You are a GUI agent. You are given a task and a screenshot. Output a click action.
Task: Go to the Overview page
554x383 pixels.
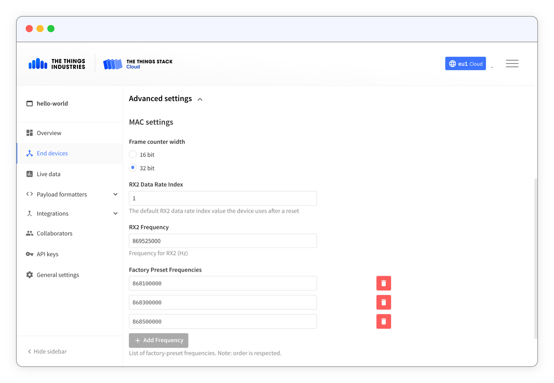coord(49,133)
